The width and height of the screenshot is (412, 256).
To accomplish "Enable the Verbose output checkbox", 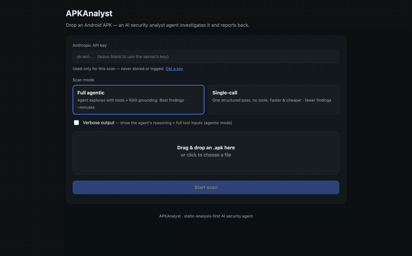I will (76, 123).
